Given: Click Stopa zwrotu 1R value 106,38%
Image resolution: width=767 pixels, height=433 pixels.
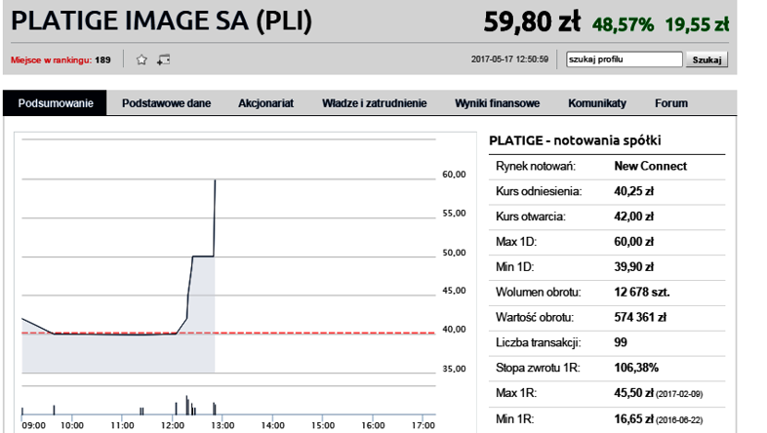Looking at the screenshot, I should tap(636, 368).
